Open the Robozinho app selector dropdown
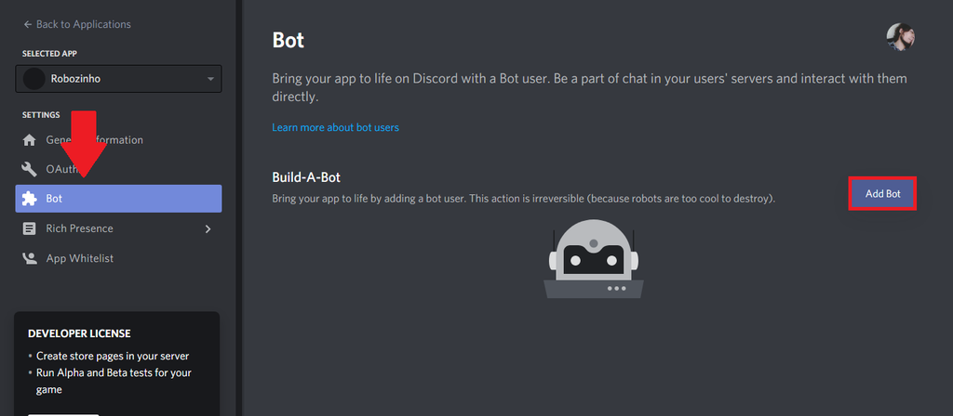Viewport: 953px width, 416px height. pos(118,79)
